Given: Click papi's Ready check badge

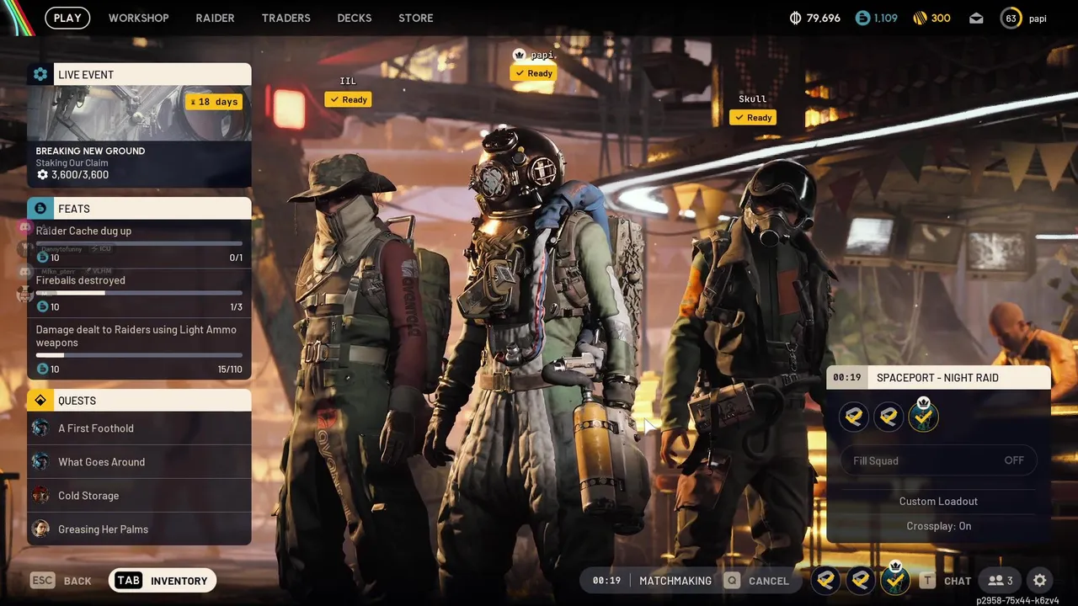Looking at the screenshot, I should tap(533, 73).
